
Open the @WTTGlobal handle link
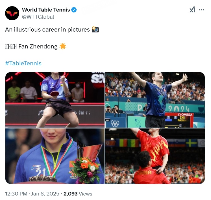coord(38,17)
